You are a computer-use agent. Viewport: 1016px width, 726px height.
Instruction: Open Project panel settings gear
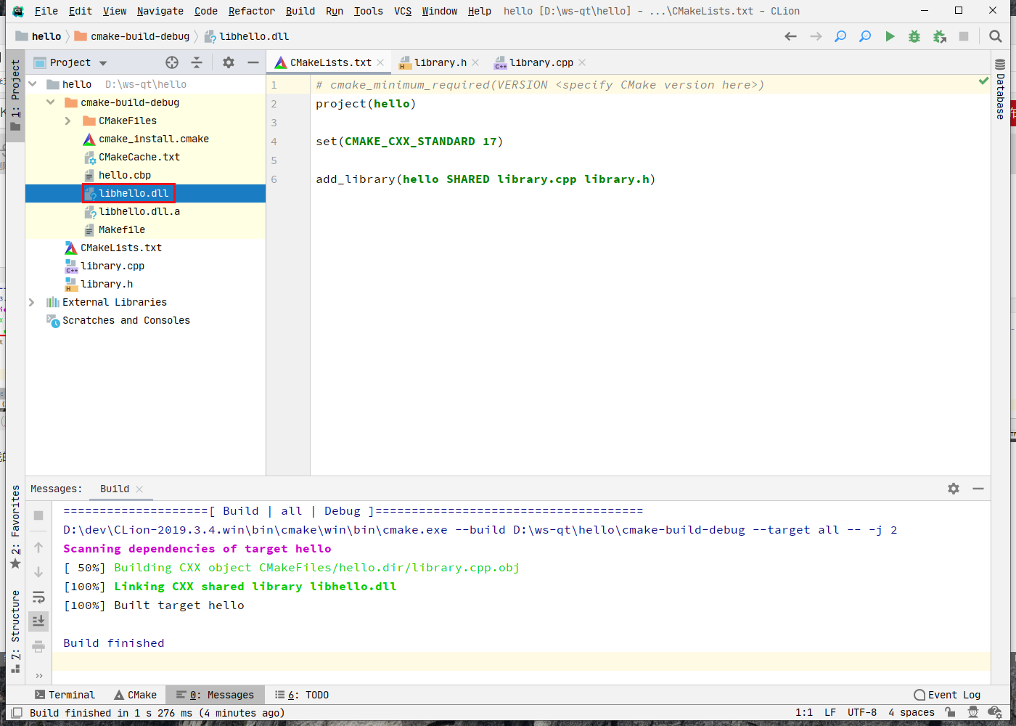tap(229, 62)
